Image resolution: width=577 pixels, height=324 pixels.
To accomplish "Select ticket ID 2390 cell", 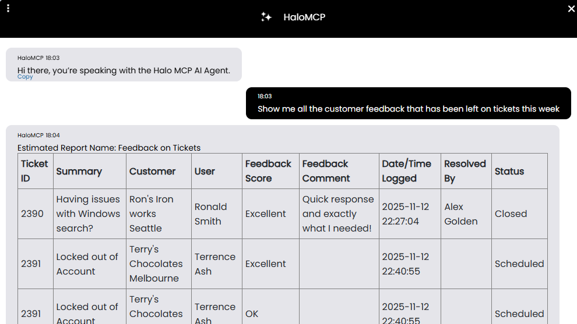I will click(33, 213).
